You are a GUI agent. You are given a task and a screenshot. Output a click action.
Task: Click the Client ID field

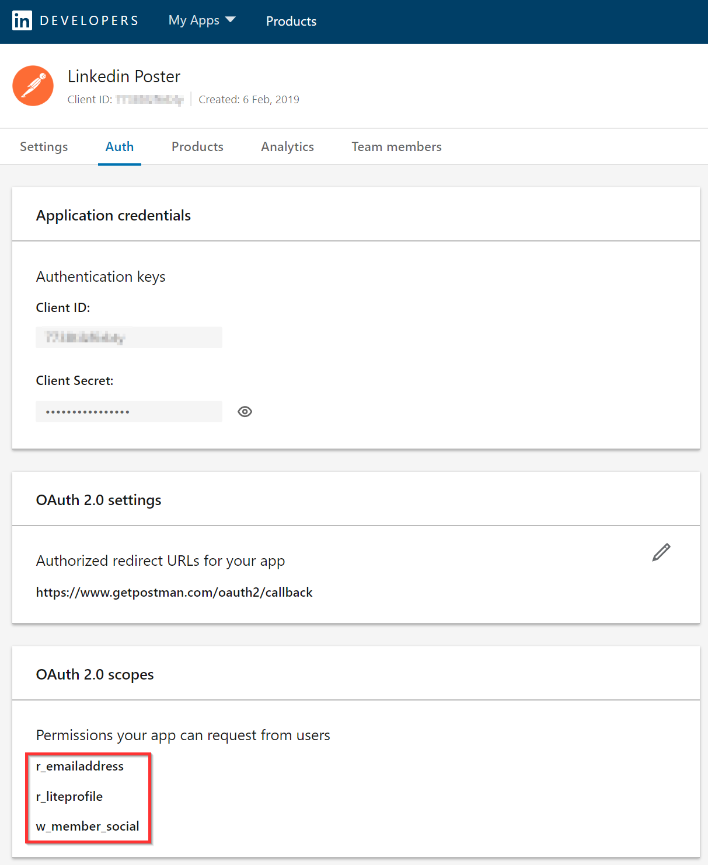(129, 337)
